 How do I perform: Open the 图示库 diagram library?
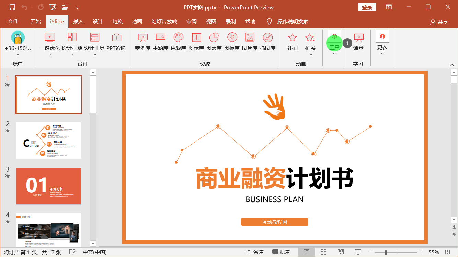coord(196,41)
